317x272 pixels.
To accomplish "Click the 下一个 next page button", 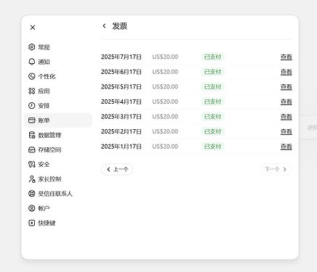I will [x=276, y=169].
